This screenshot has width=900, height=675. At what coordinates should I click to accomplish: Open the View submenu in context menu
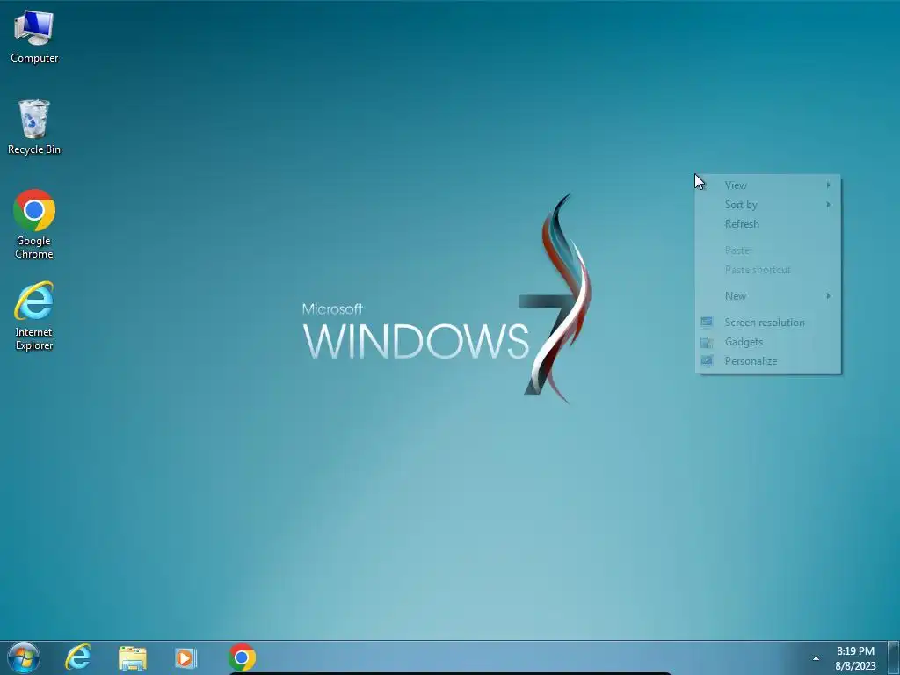click(x=768, y=185)
